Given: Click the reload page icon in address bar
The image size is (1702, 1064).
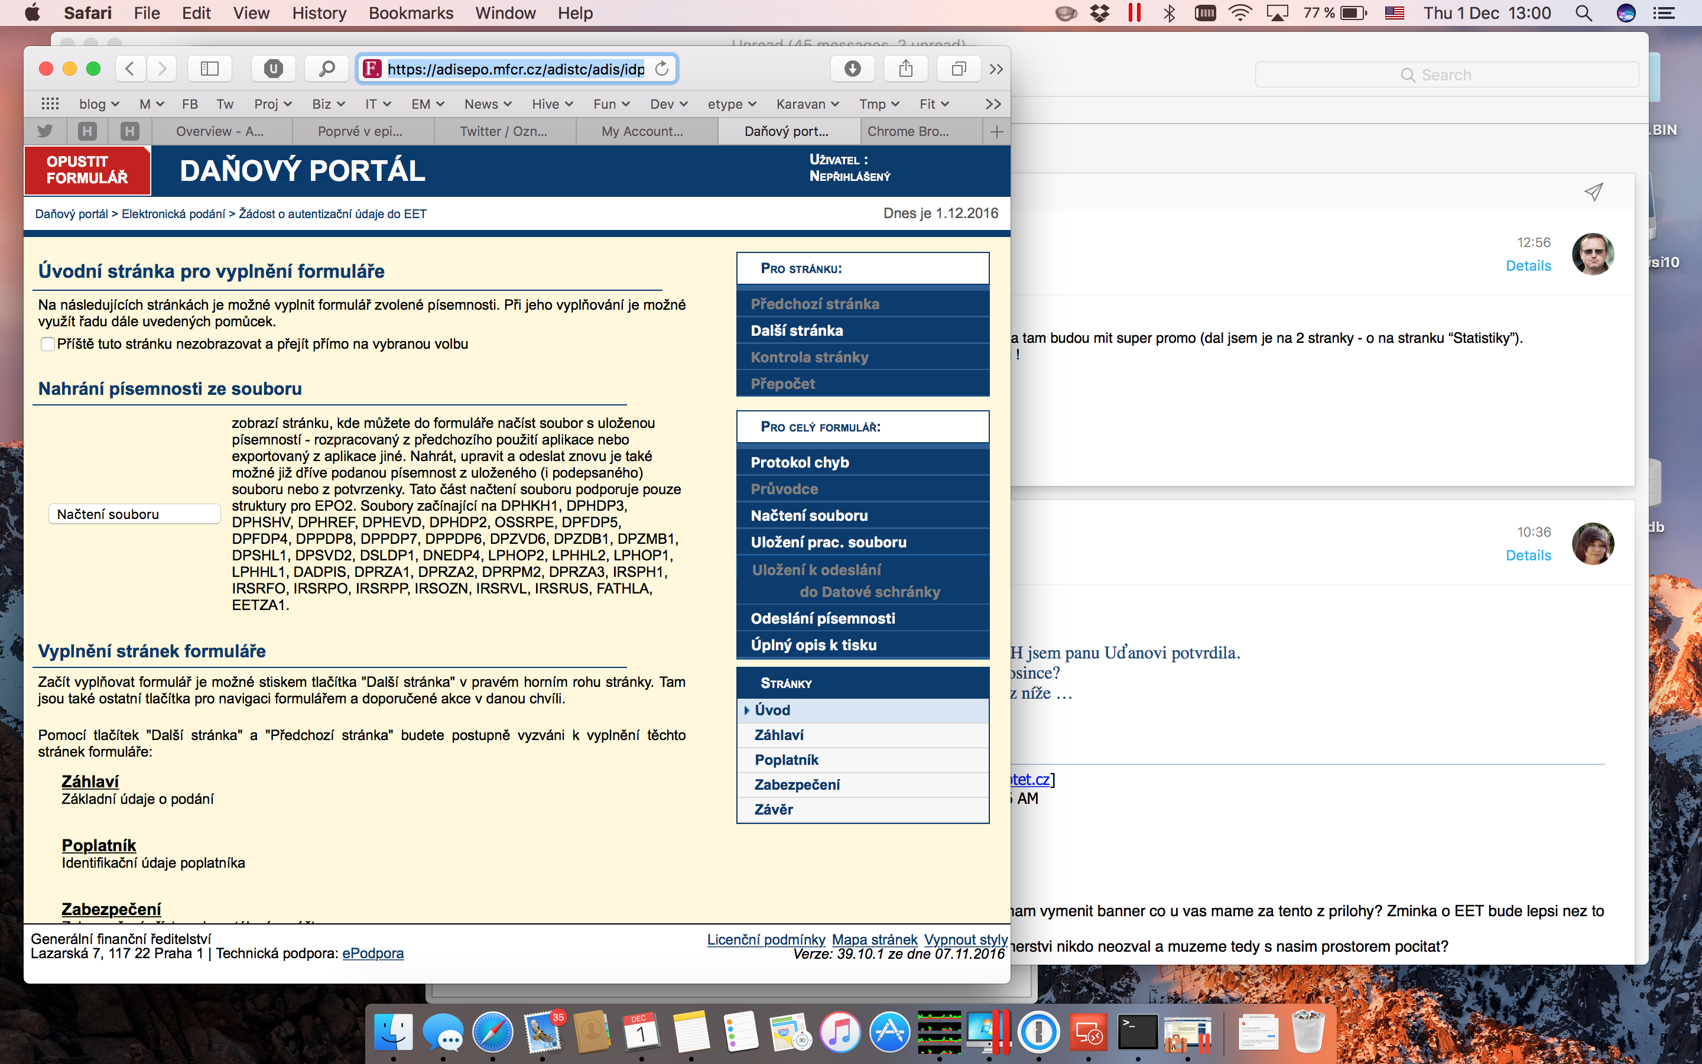Looking at the screenshot, I should (x=661, y=68).
